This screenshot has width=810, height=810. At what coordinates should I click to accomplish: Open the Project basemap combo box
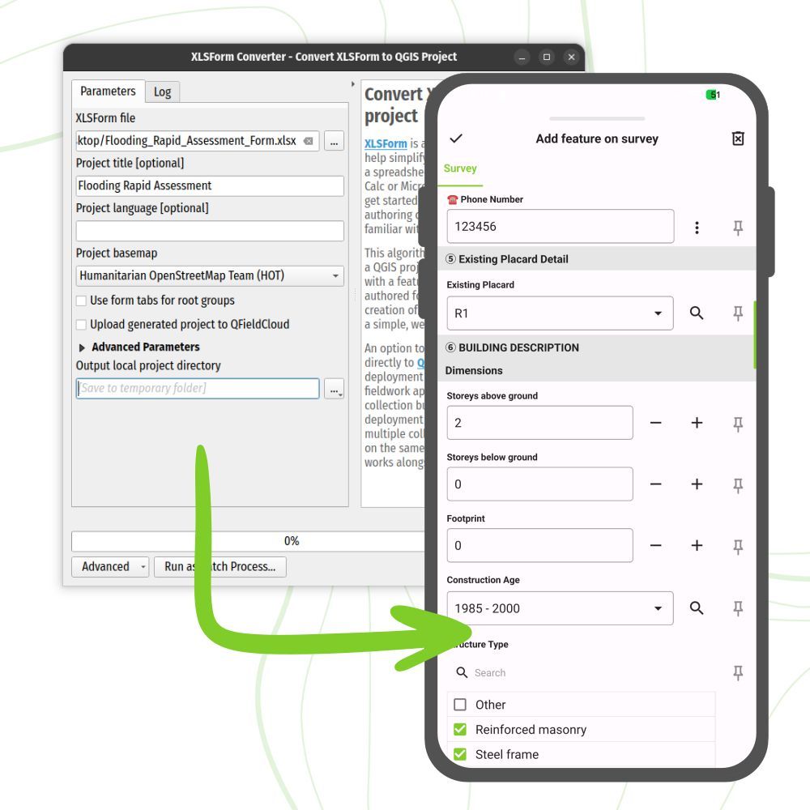pos(210,276)
